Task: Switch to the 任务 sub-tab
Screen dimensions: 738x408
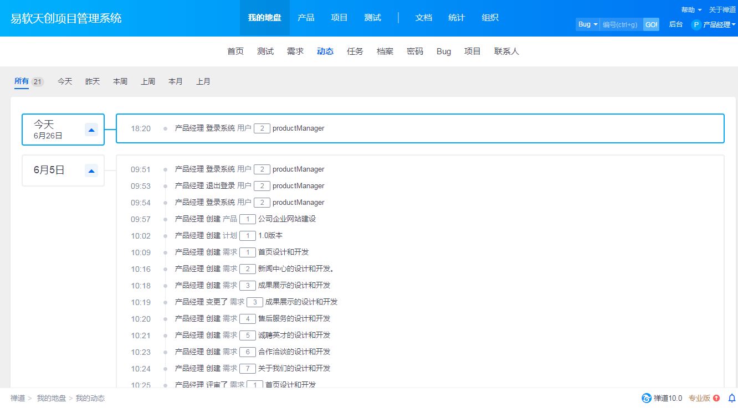Action: coord(355,51)
